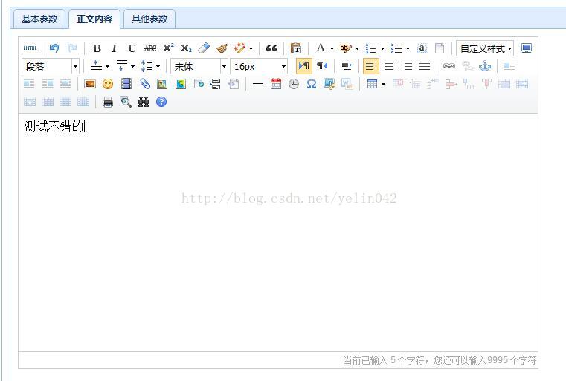Screen dimensions: 566x381
Task: Insert ordered numbered list
Action: pos(371,48)
